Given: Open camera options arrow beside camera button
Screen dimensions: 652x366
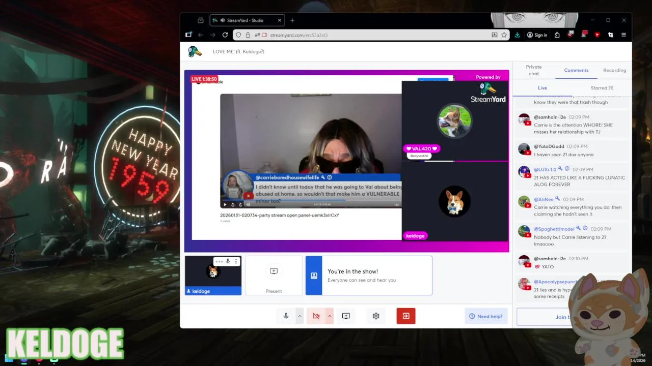Looking at the screenshot, I should 330,316.
